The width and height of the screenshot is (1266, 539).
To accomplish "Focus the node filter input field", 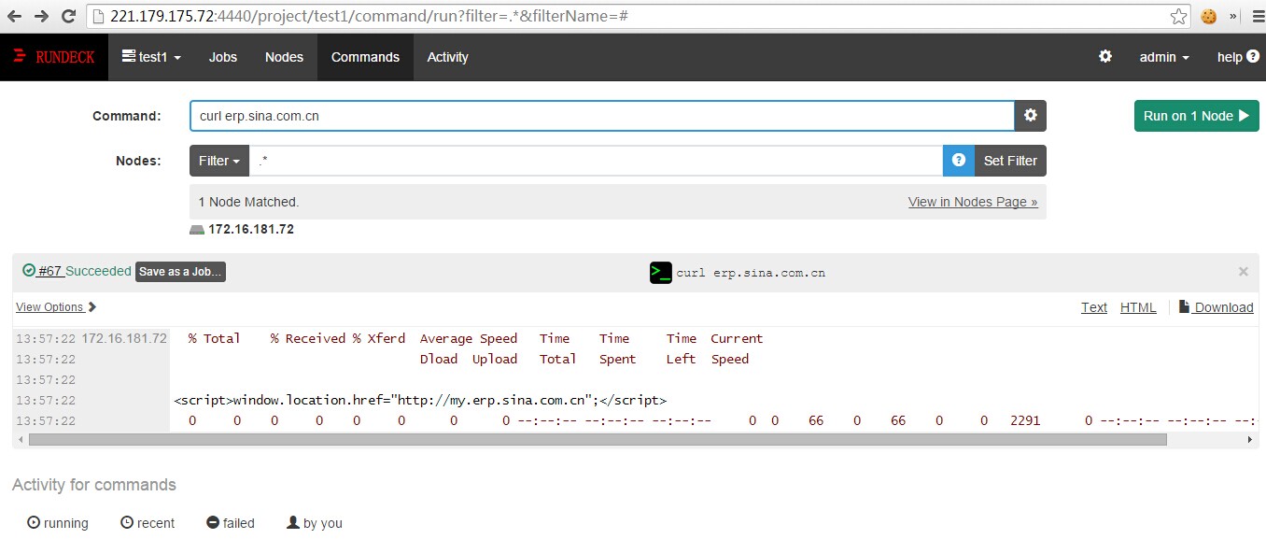I will 596,161.
